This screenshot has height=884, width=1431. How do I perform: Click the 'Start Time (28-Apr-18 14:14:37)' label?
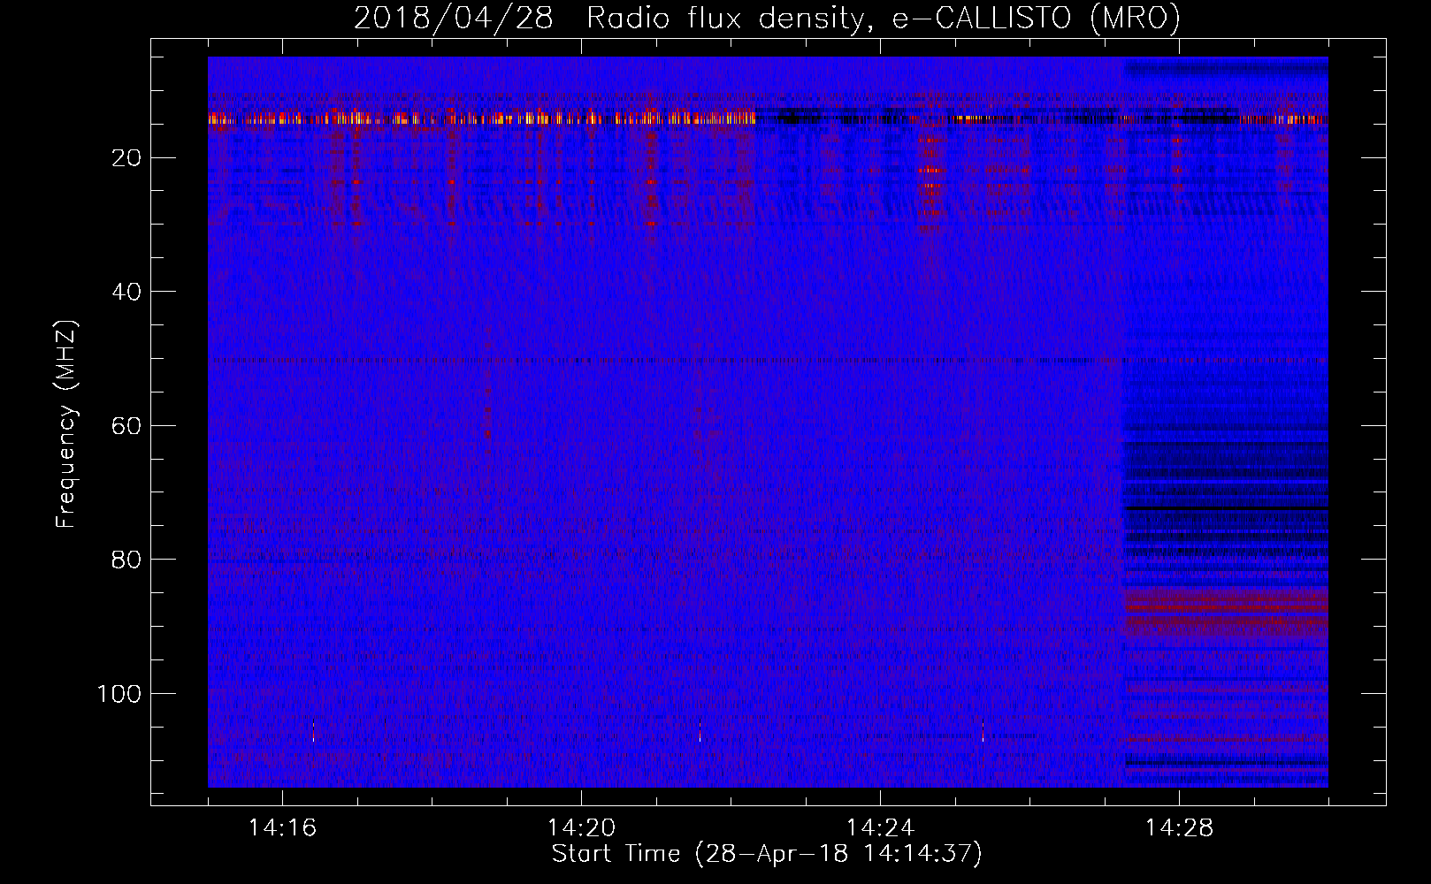(767, 854)
